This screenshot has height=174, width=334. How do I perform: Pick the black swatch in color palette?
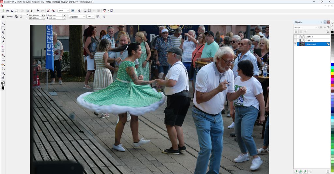click(332, 32)
